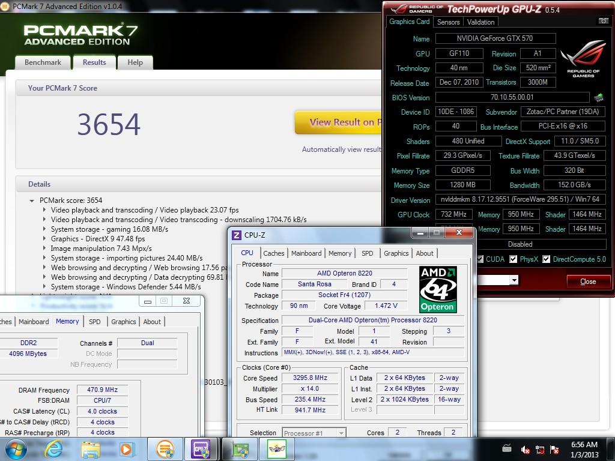The width and height of the screenshot is (615, 461).
Task: Switch to GPU-Z Sensors tab
Action: pyautogui.click(x=448, y=22)
